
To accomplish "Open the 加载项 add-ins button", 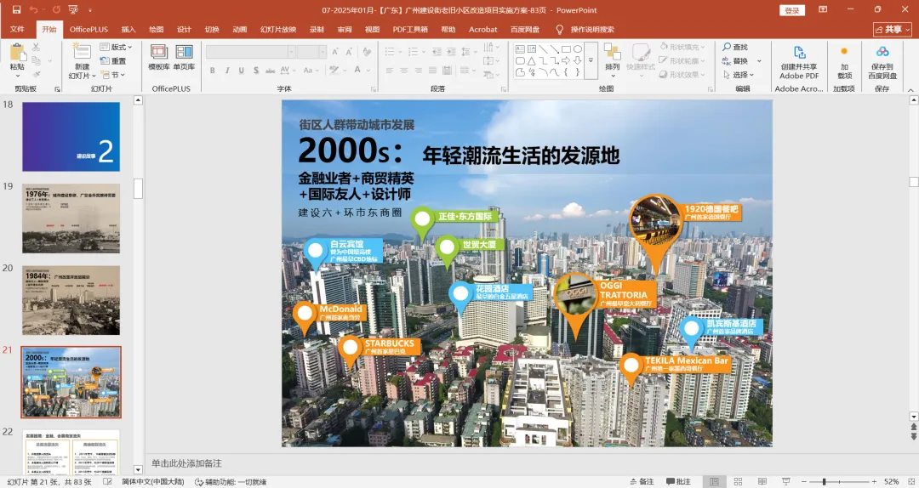I will coord(845,62).
